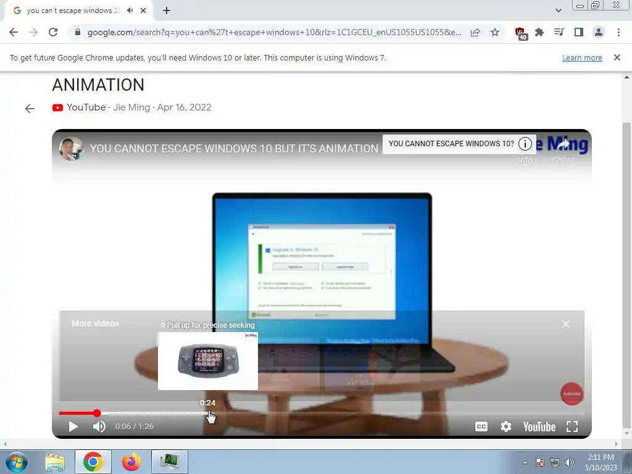Open the video info circle icon
Viewport: 632px width, 474px height.
(x=525, y=144)
